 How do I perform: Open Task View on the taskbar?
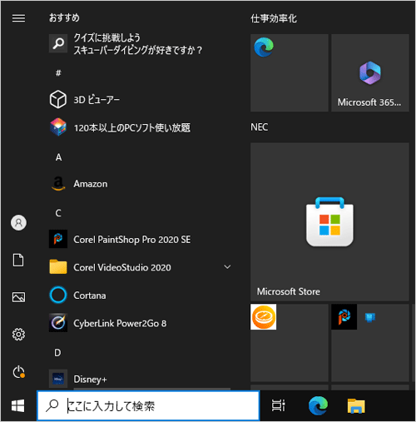pos(278,405)
